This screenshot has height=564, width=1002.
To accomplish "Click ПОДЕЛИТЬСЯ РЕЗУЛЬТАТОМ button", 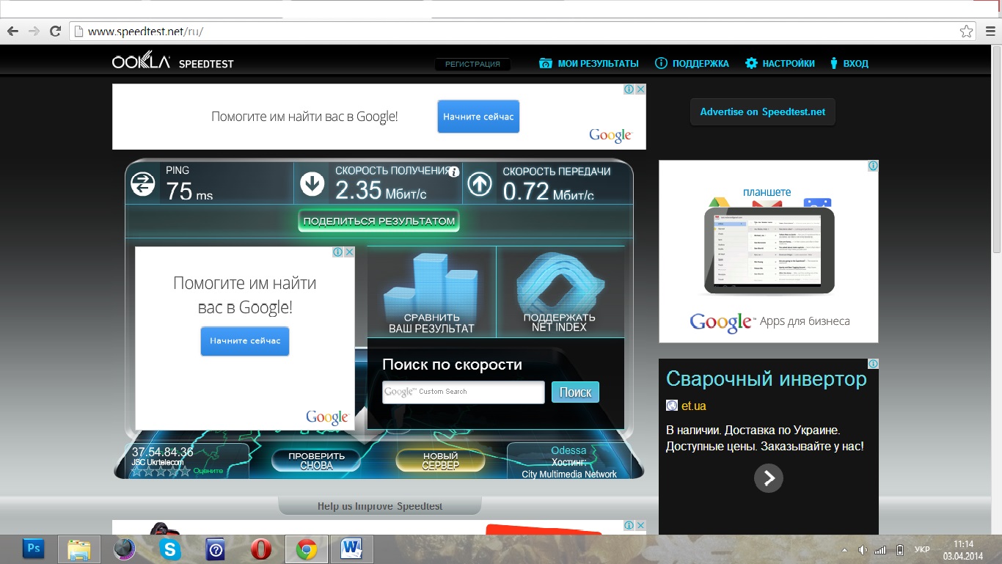I will (x=379, y=221).
